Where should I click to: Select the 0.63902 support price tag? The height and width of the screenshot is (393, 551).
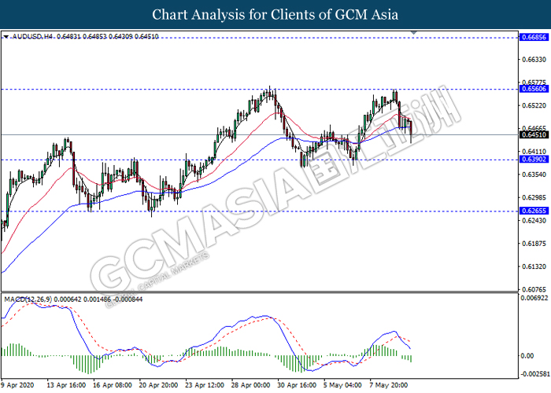531,160
